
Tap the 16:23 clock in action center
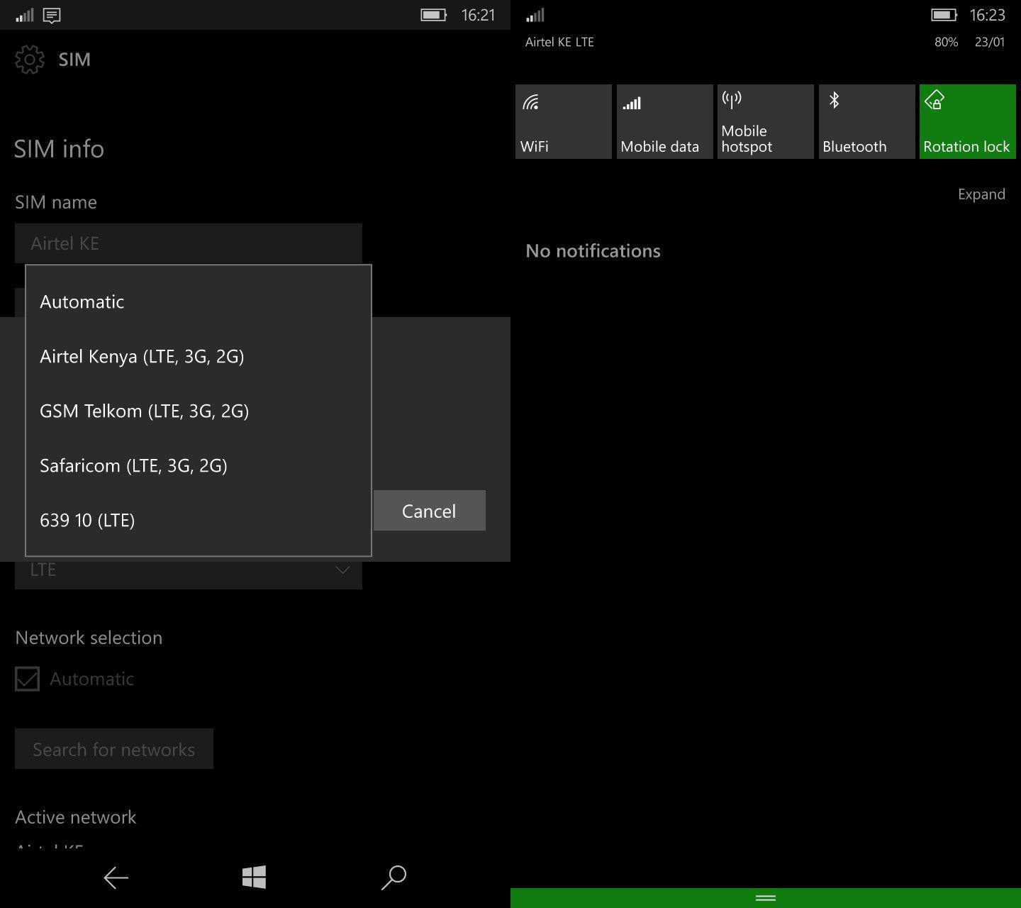coord(987,15)
